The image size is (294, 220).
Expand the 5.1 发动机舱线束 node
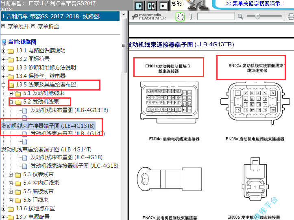click(x=11, y=93)
